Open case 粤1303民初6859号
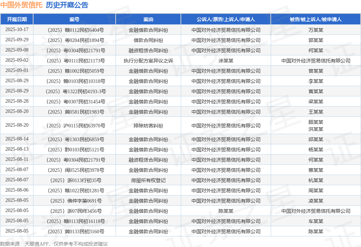361x247 pixels. click(76, 139)
